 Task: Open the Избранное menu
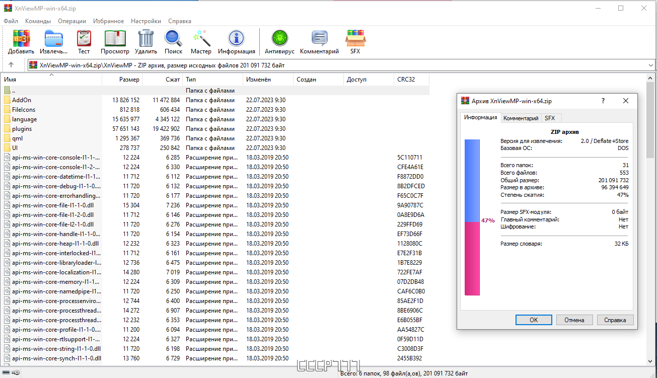tap(108, 21)
